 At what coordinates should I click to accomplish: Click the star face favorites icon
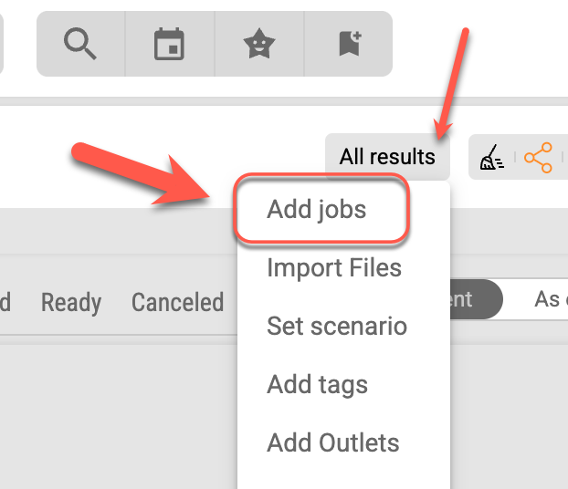(259, 44)
